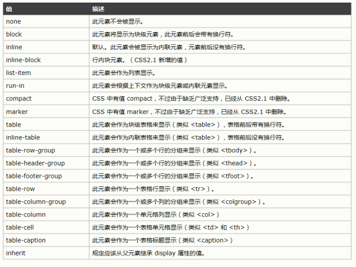356x267 pixels.
Task: Select the 'table-column-group' value cell
Action: 46,202
